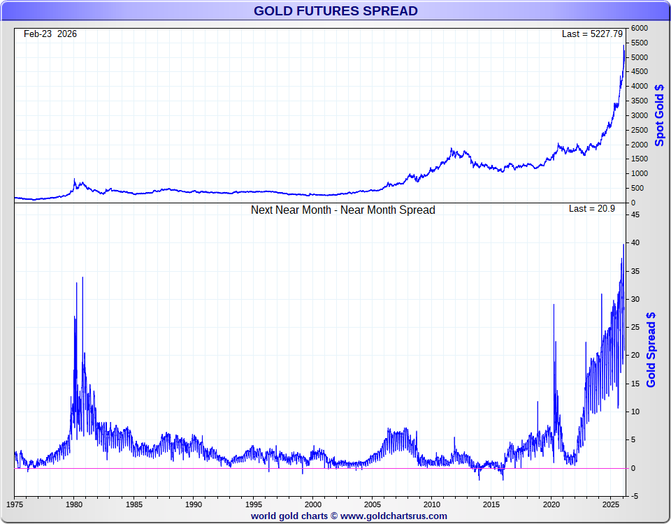This screenshot has height=524, width=671.
Task: Click the 40 tick on Gold Spread axis
Action: pos(635,243)
